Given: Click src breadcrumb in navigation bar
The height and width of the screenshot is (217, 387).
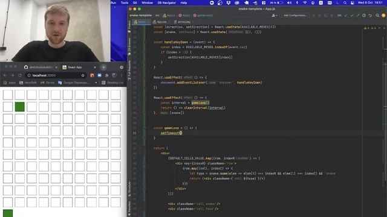Looking at the screenshot, I should coord(157,15).
